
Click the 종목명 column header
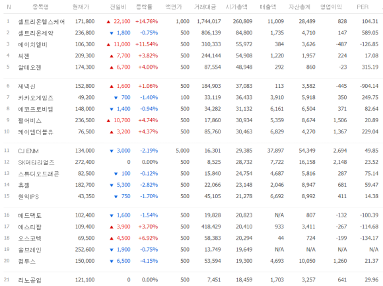coord(40,7)
